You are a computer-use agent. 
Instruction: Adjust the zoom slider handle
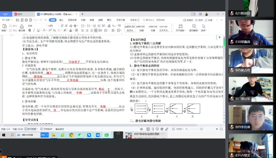click(x=201, y=129)
